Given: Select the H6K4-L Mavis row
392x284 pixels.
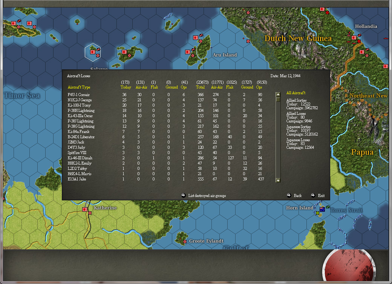Looking at the screenshot, I should pos(166,174).
